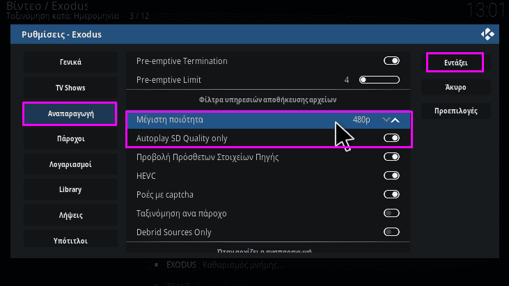
Task: Adjust the Pre-emptive Limit slider
Action: coord(379,80)
